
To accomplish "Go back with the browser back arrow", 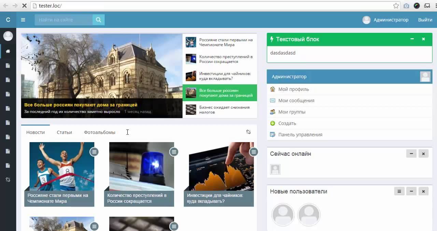I will pyautogui.click(x=6, y=6).
